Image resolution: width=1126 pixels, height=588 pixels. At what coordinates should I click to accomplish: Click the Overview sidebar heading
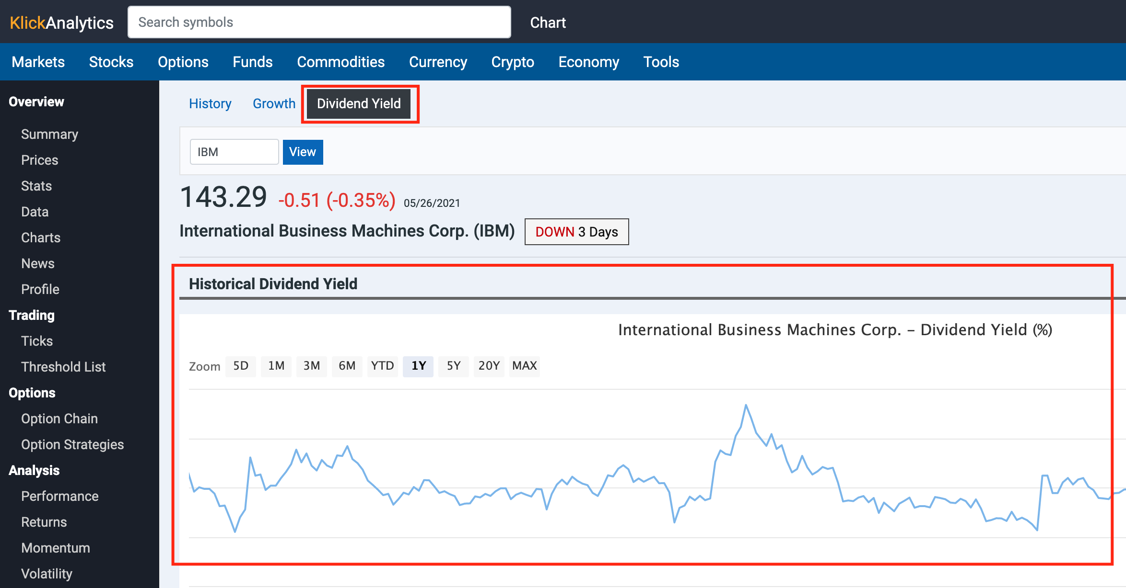coord(36,102)
